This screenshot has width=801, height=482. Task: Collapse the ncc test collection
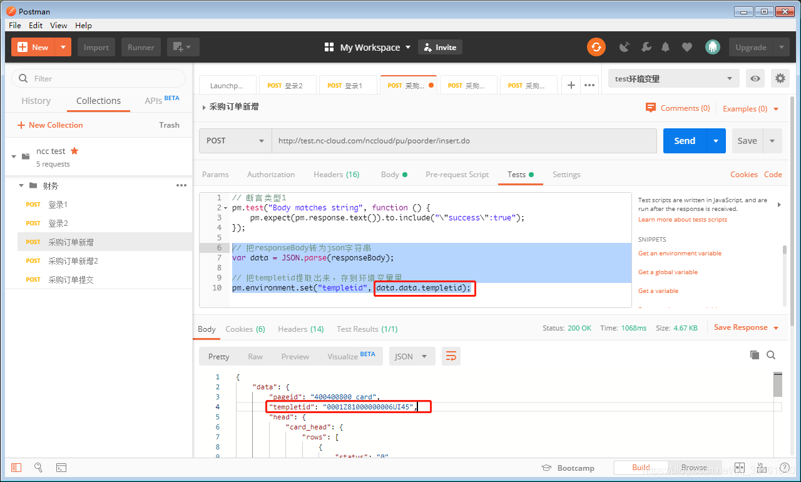(14, 156)
